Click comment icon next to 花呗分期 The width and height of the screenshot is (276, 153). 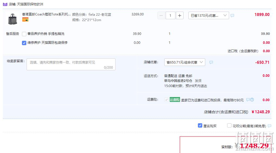(269, 126)
